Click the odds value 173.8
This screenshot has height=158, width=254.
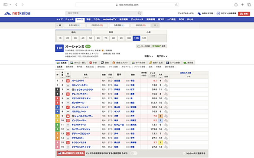tap(153, 129)
